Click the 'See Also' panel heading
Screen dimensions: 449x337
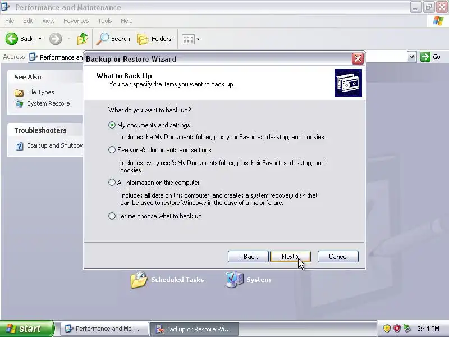click(x=28, y=77)
